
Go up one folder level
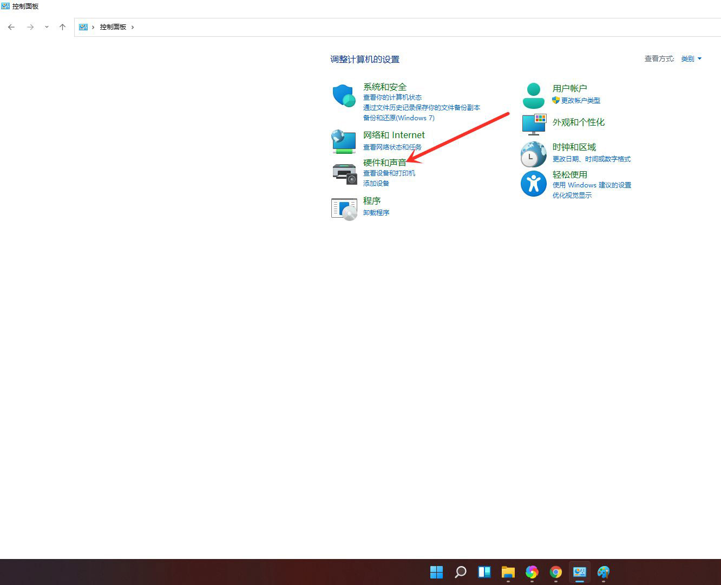tap(62, 27)
